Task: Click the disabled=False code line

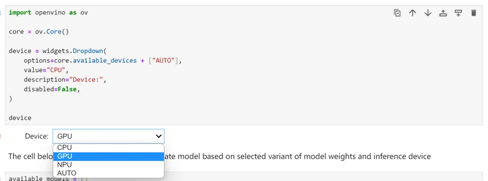Action: click(x=52, y=89)
